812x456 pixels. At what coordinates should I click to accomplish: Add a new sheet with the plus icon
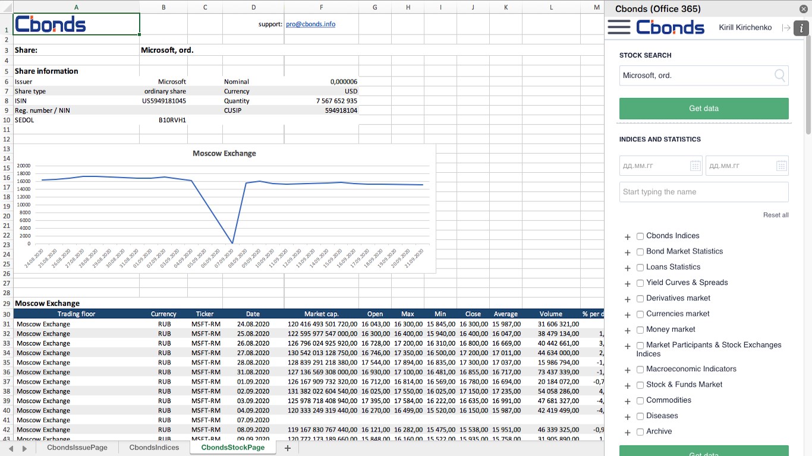288,448
